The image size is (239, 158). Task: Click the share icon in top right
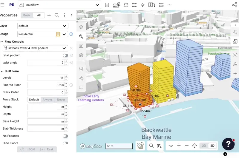point(234,5)
